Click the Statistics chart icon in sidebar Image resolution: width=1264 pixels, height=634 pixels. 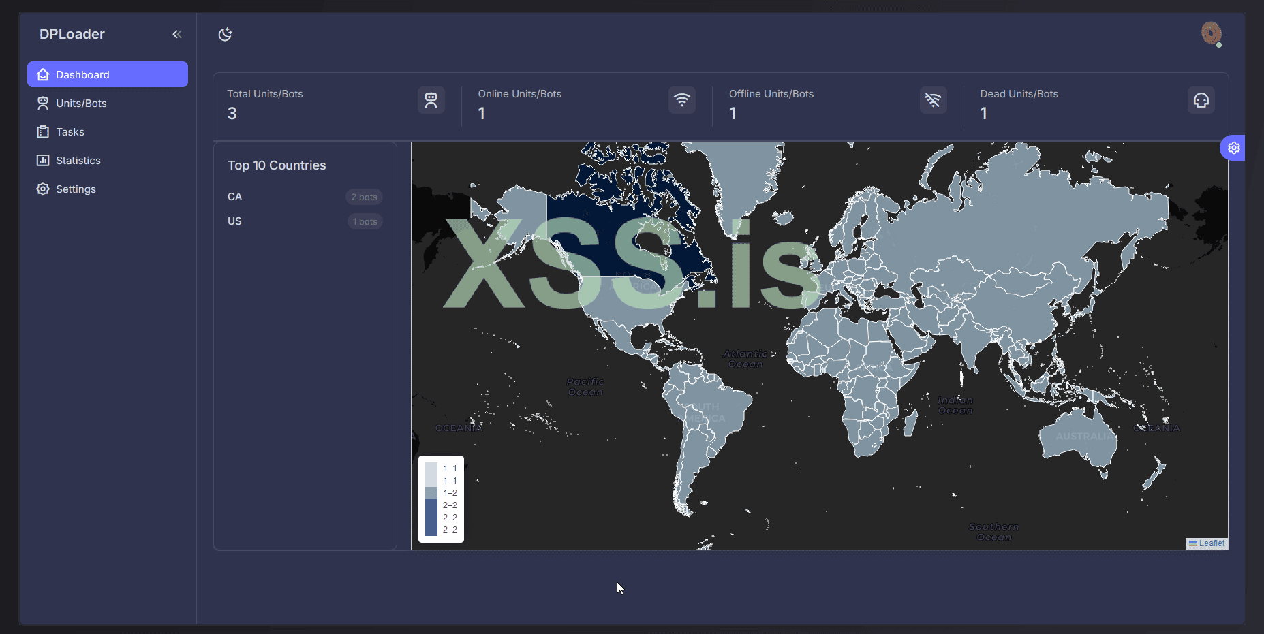pos(43,161)
